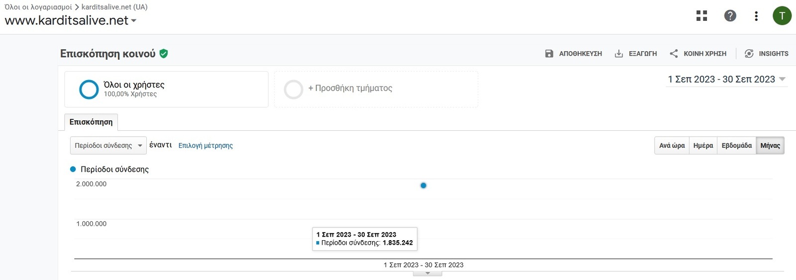Screen dimensions: 796x280
Task: Expand the www.karditsalive.net property selector
Action: coord(71,20)
